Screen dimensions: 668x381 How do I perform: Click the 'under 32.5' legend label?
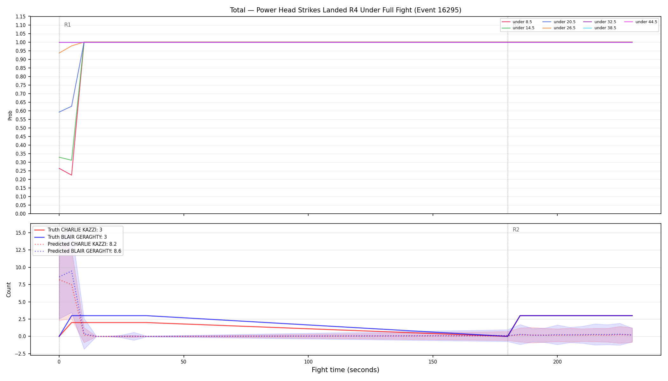(605, 22)
